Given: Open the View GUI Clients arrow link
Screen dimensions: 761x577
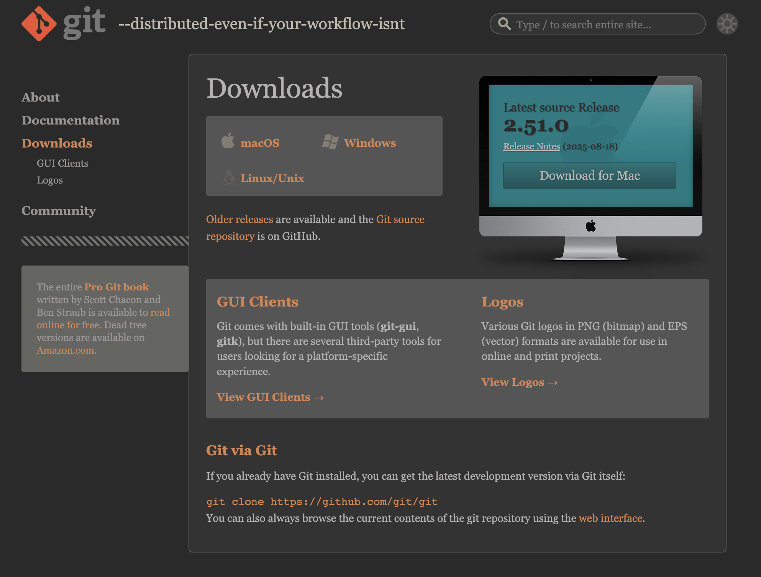Looking at the screenshot, I should [270, 397].
